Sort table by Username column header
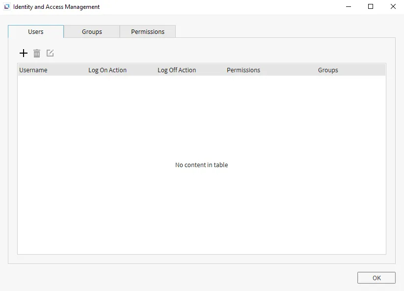Screen dimensions: 404x291 point(33,70)
